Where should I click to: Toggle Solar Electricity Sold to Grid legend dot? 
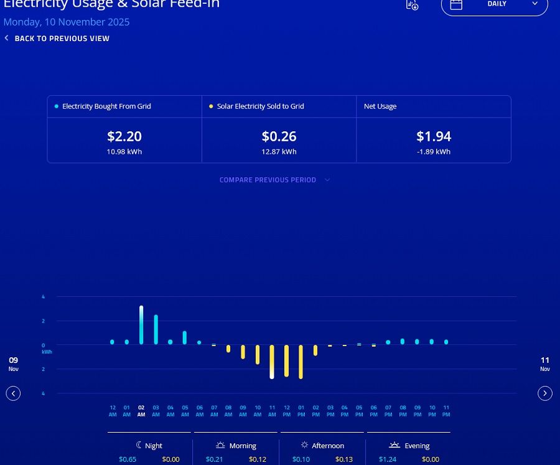[211, 106]
